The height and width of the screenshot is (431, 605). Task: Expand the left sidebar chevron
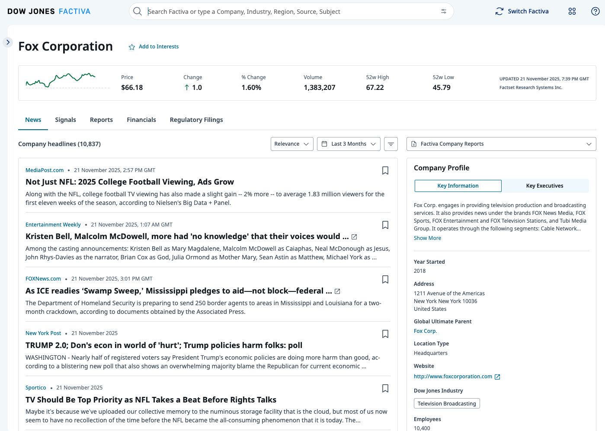point(8,42)
